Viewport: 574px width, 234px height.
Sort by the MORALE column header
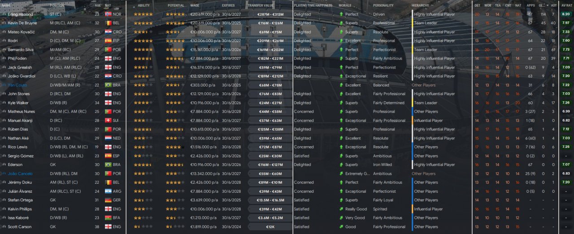345,5
